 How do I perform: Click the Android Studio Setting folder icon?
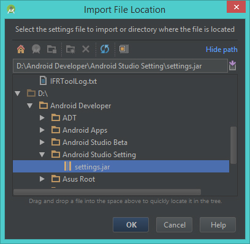coord(56,154)
